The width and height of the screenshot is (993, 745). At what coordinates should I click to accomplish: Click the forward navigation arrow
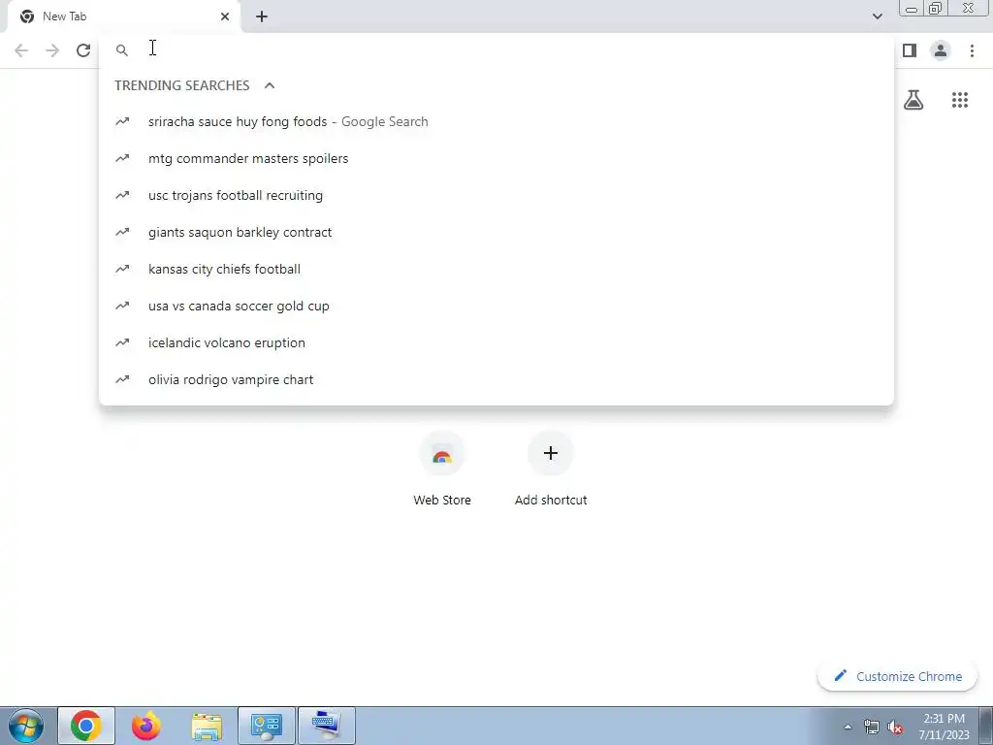(52, 50)
